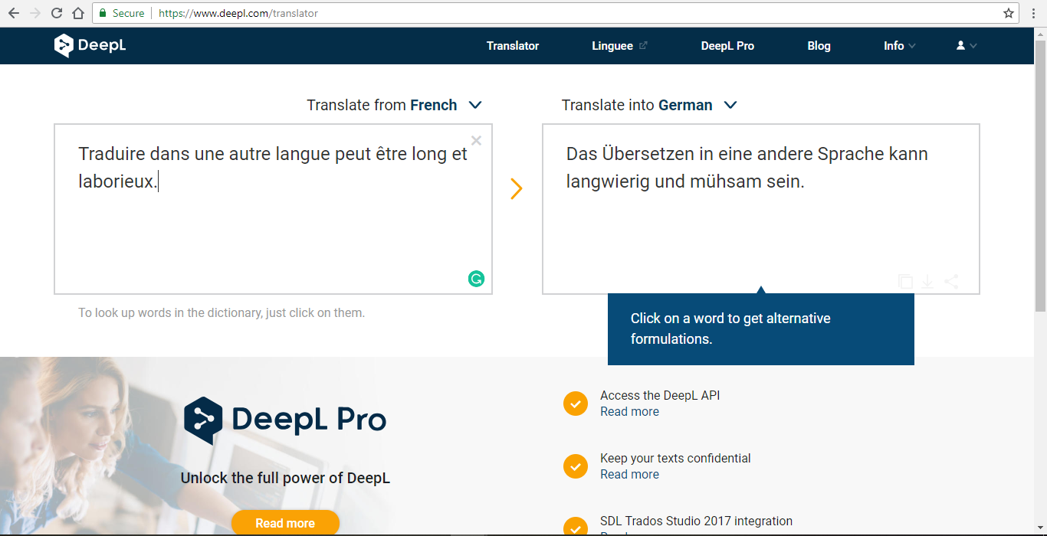Click the word 'laborieux' in source text

pyautogui.click(x=116, y=182)
